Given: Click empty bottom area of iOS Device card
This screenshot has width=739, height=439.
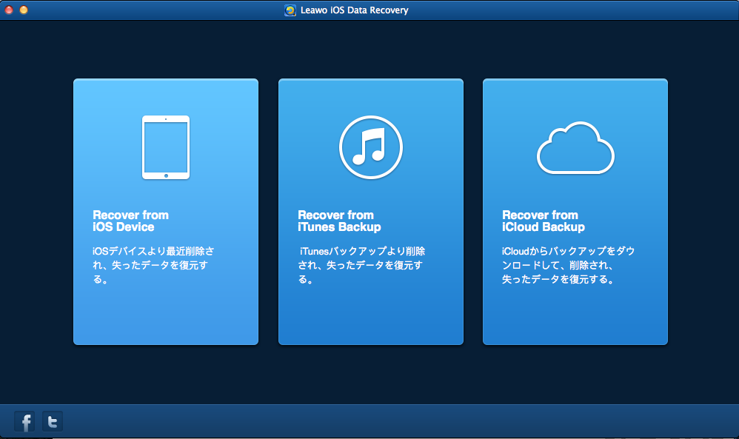Looking at the screenshot, I should 166,318.
